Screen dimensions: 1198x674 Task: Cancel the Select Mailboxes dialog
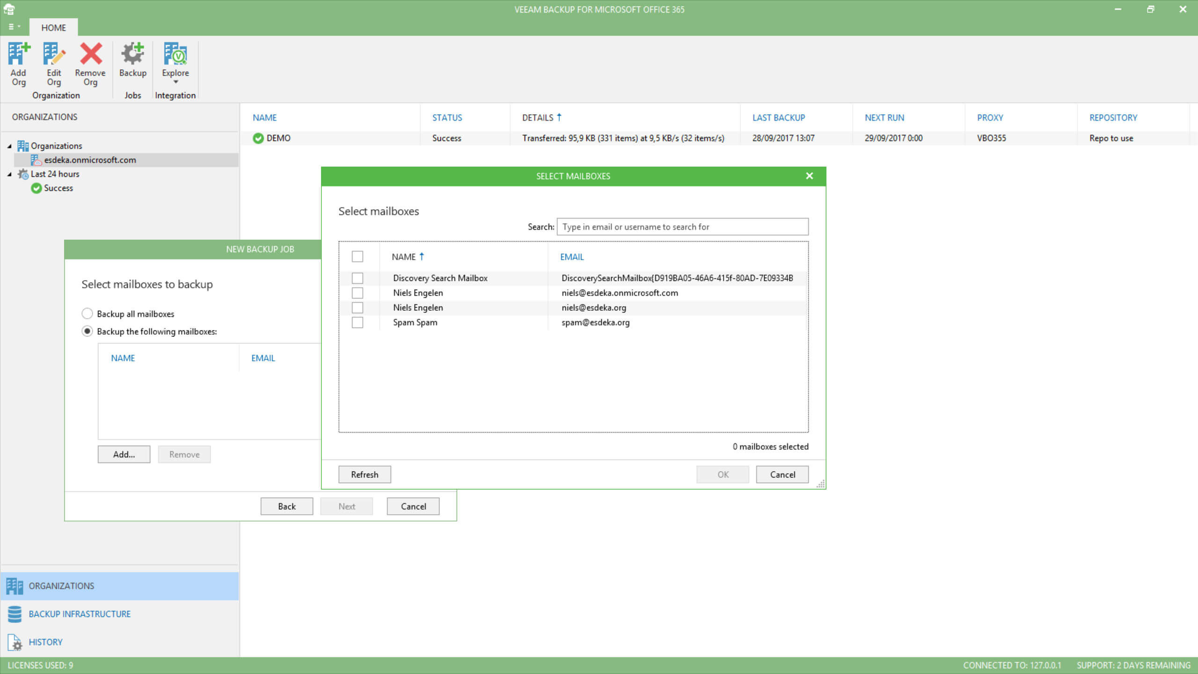pos(782,474)
